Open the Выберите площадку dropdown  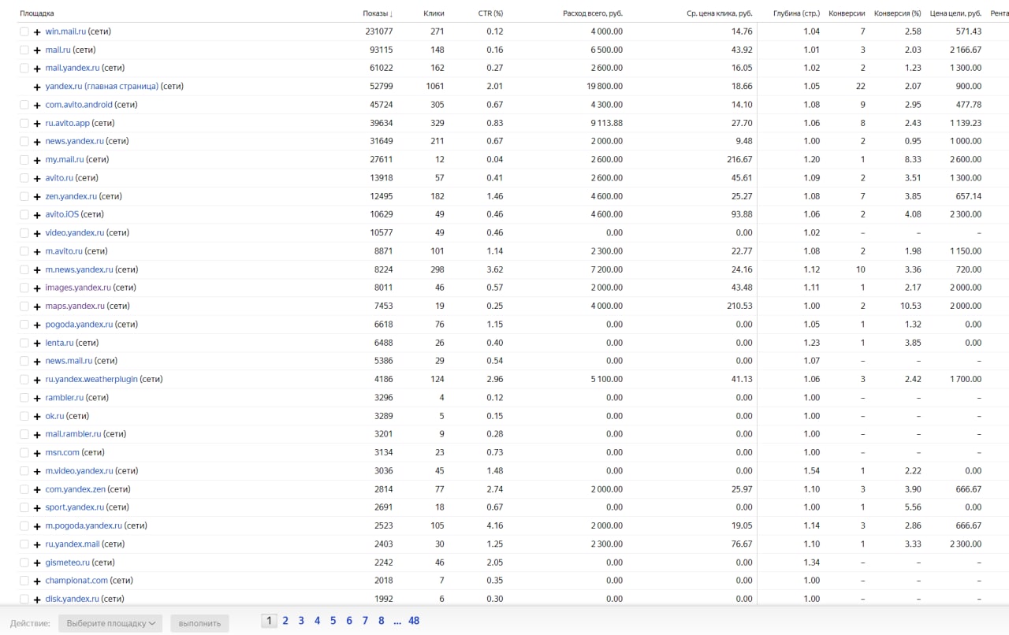click(x=110, y=623)
